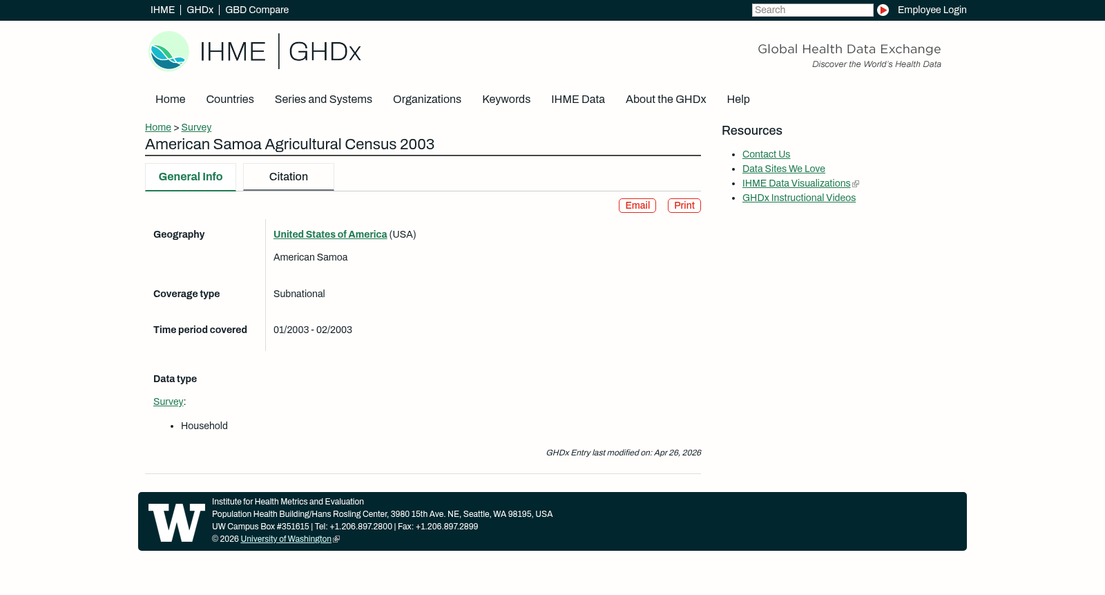Open the Keywords menu item

pos(506,99)
